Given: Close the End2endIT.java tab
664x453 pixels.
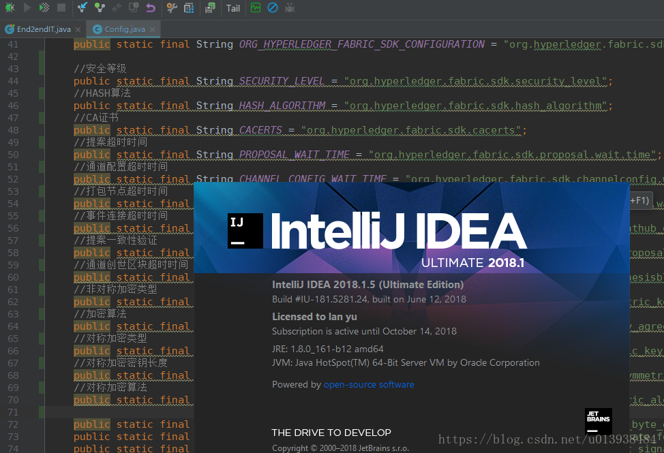Looking at the screenshot, I should 78,29.
